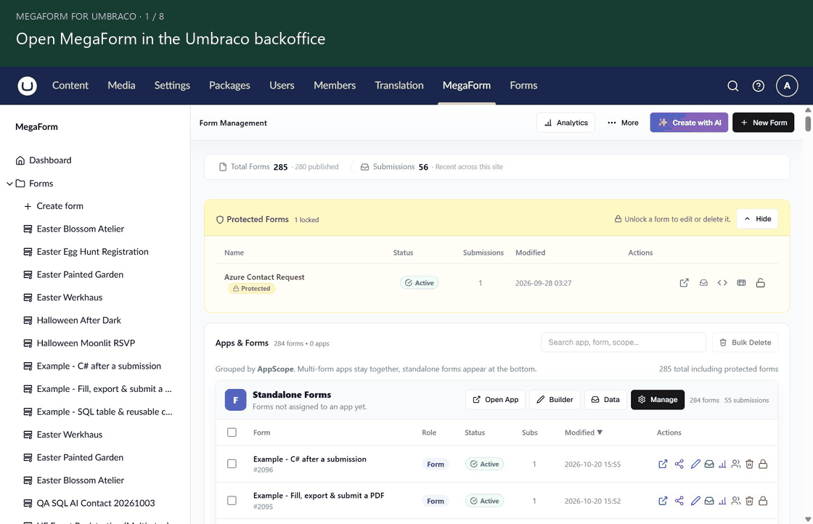813x524 pixels.
Task: Click the Azure Contact Request form name
Action: (x=264, y=277)
